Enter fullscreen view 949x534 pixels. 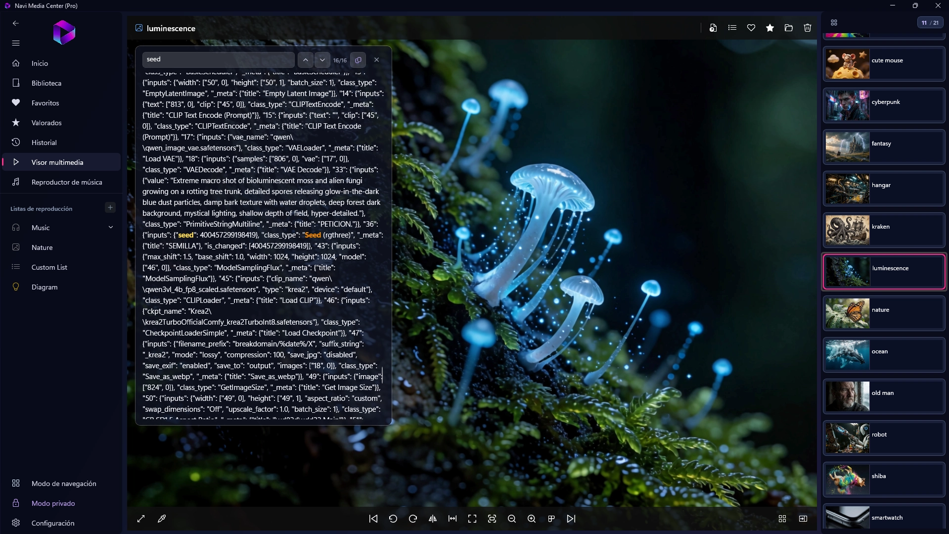(x=472, y=519)
